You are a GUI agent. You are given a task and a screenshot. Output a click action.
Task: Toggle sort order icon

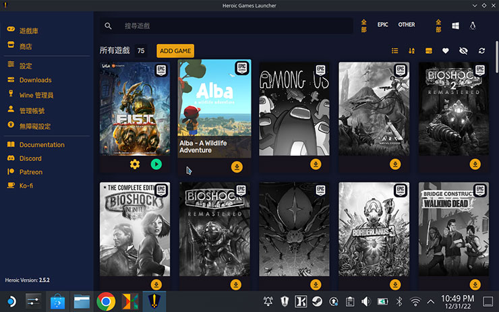(411, 51)
